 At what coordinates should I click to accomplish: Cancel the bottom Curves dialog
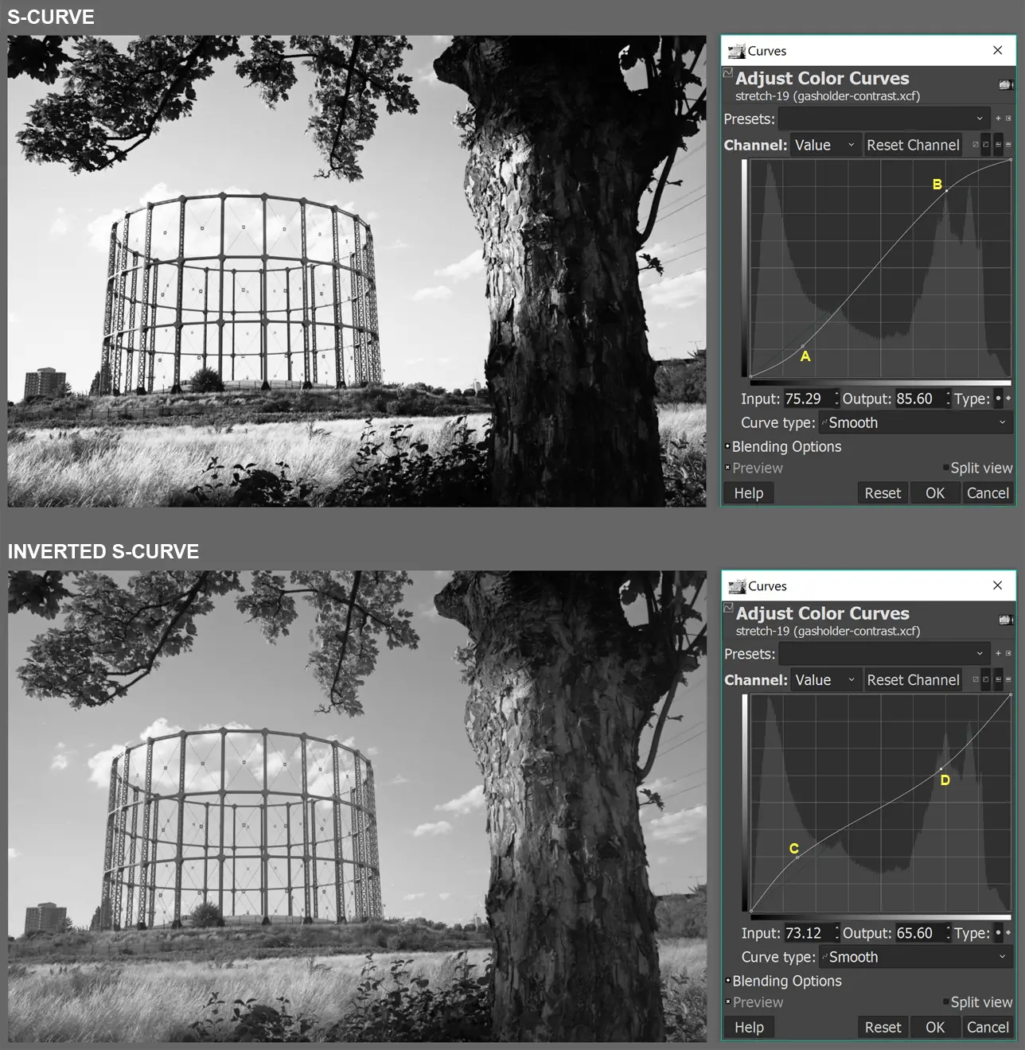[988, 1027]
